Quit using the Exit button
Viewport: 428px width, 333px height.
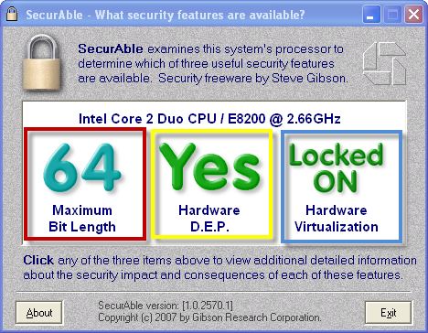click(x=389, y=313)
